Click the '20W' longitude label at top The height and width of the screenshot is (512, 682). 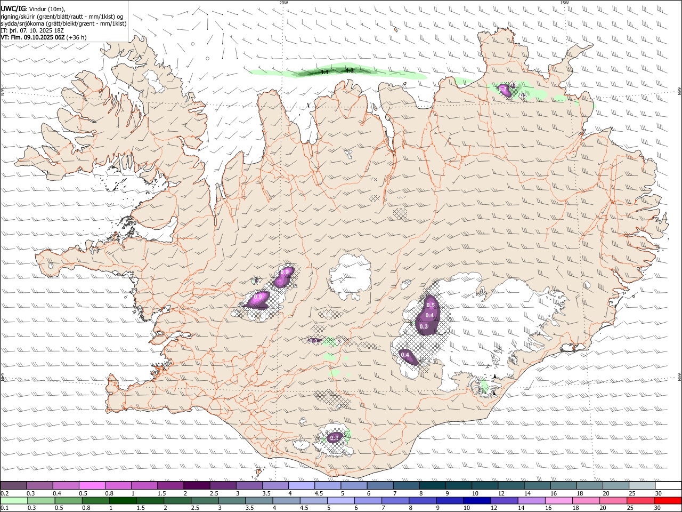tap(283, 3)
